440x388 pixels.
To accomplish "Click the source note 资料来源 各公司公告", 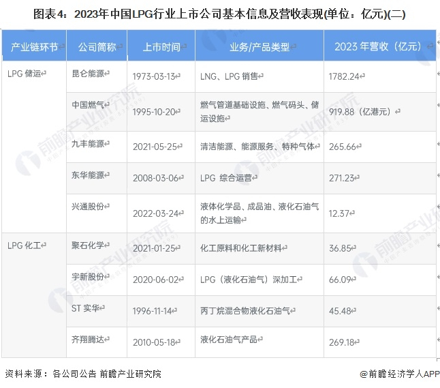I will 83,374.
